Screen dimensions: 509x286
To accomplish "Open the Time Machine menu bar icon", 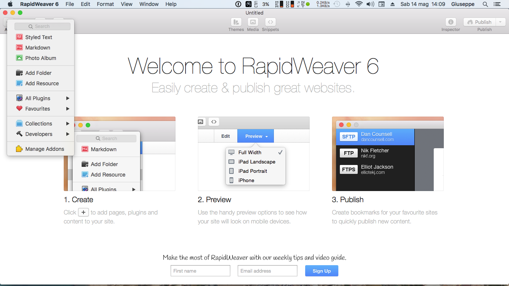I will 336,4.
